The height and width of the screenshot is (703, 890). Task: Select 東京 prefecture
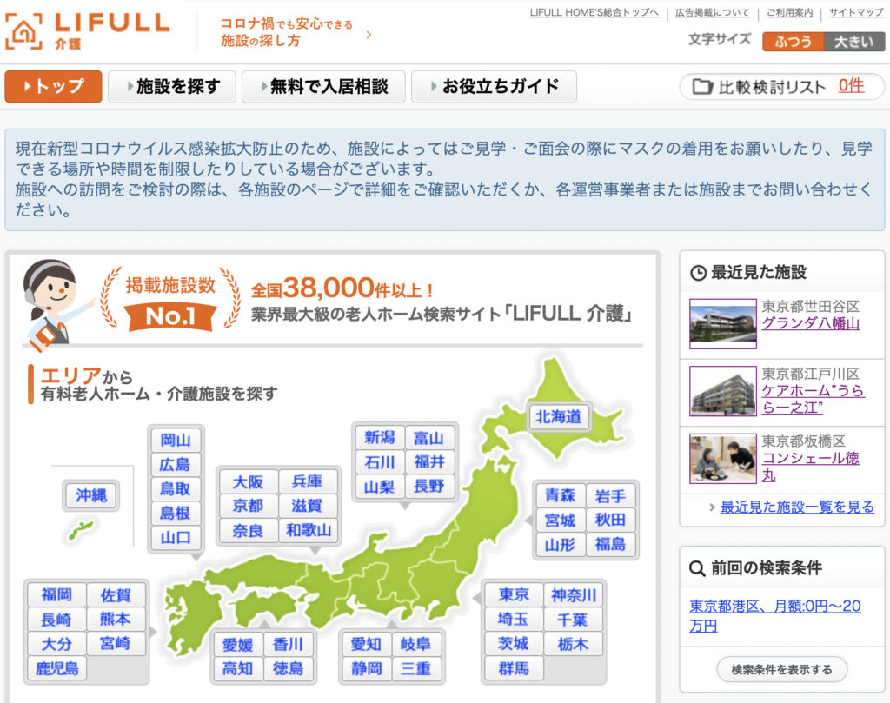point(514,594)
